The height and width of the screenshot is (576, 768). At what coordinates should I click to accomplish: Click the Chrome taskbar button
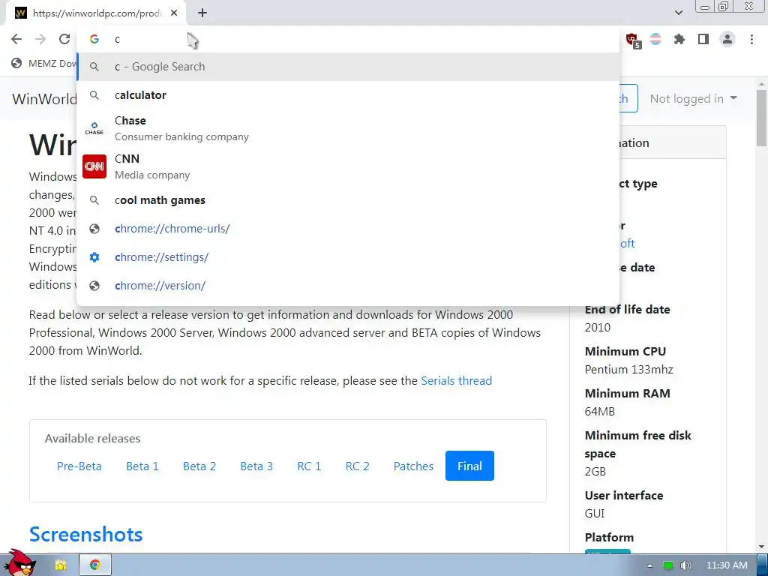95,565
